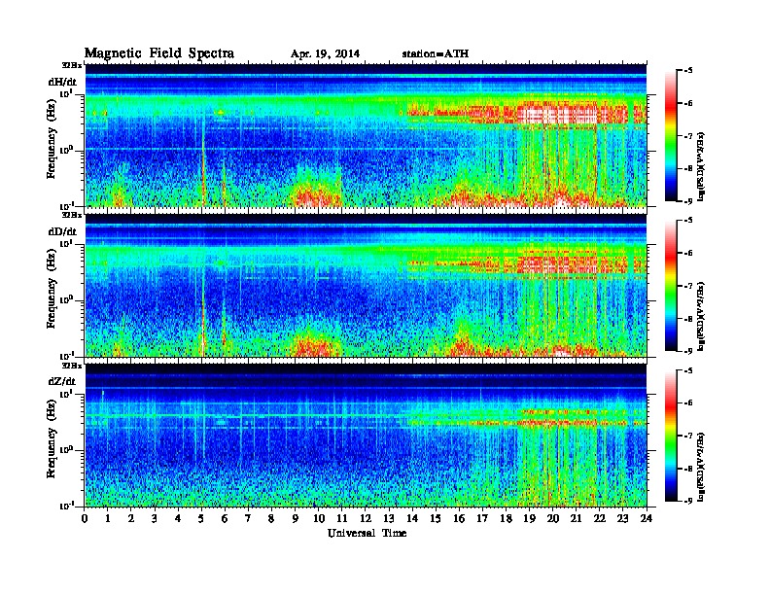Click hour "22" on the time axis

pos(600,518)
